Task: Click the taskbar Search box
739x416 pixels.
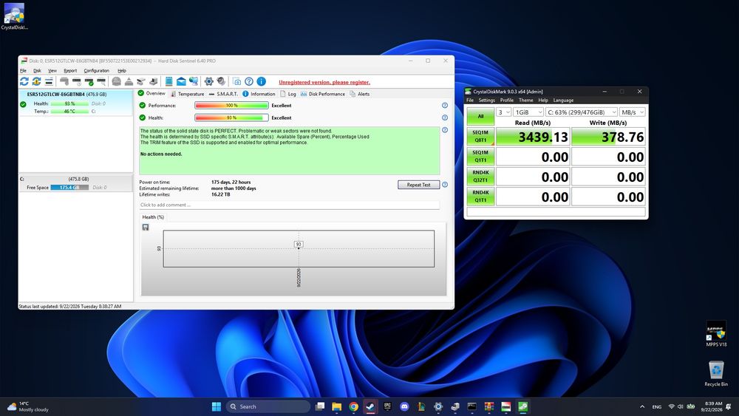Action: click(268, 406)
